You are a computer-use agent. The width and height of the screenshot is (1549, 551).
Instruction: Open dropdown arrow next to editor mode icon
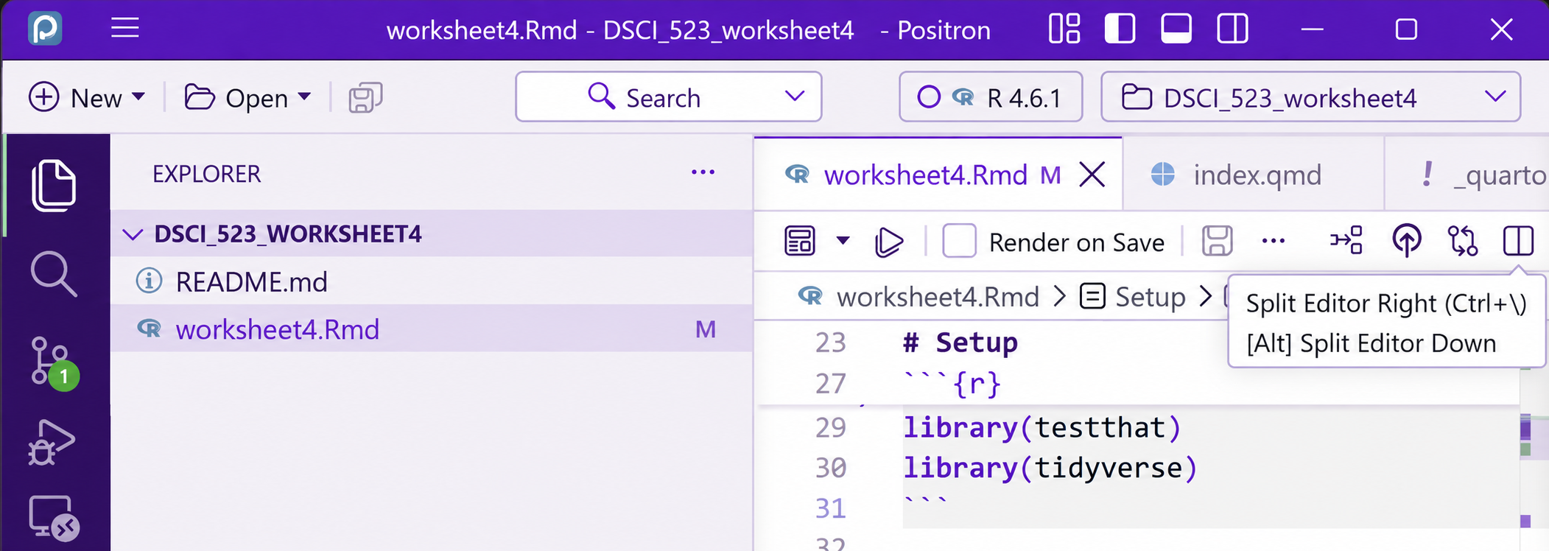(x=843, y=240)
